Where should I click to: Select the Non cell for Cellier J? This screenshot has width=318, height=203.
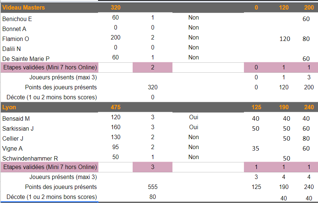[193, 137]
